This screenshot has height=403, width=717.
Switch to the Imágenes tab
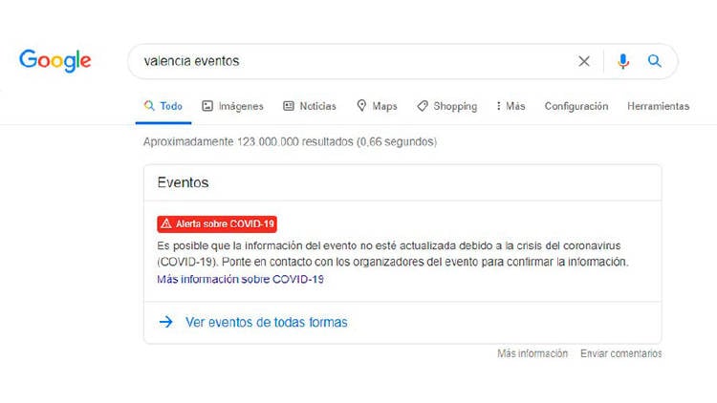click(x=232, y=106)
